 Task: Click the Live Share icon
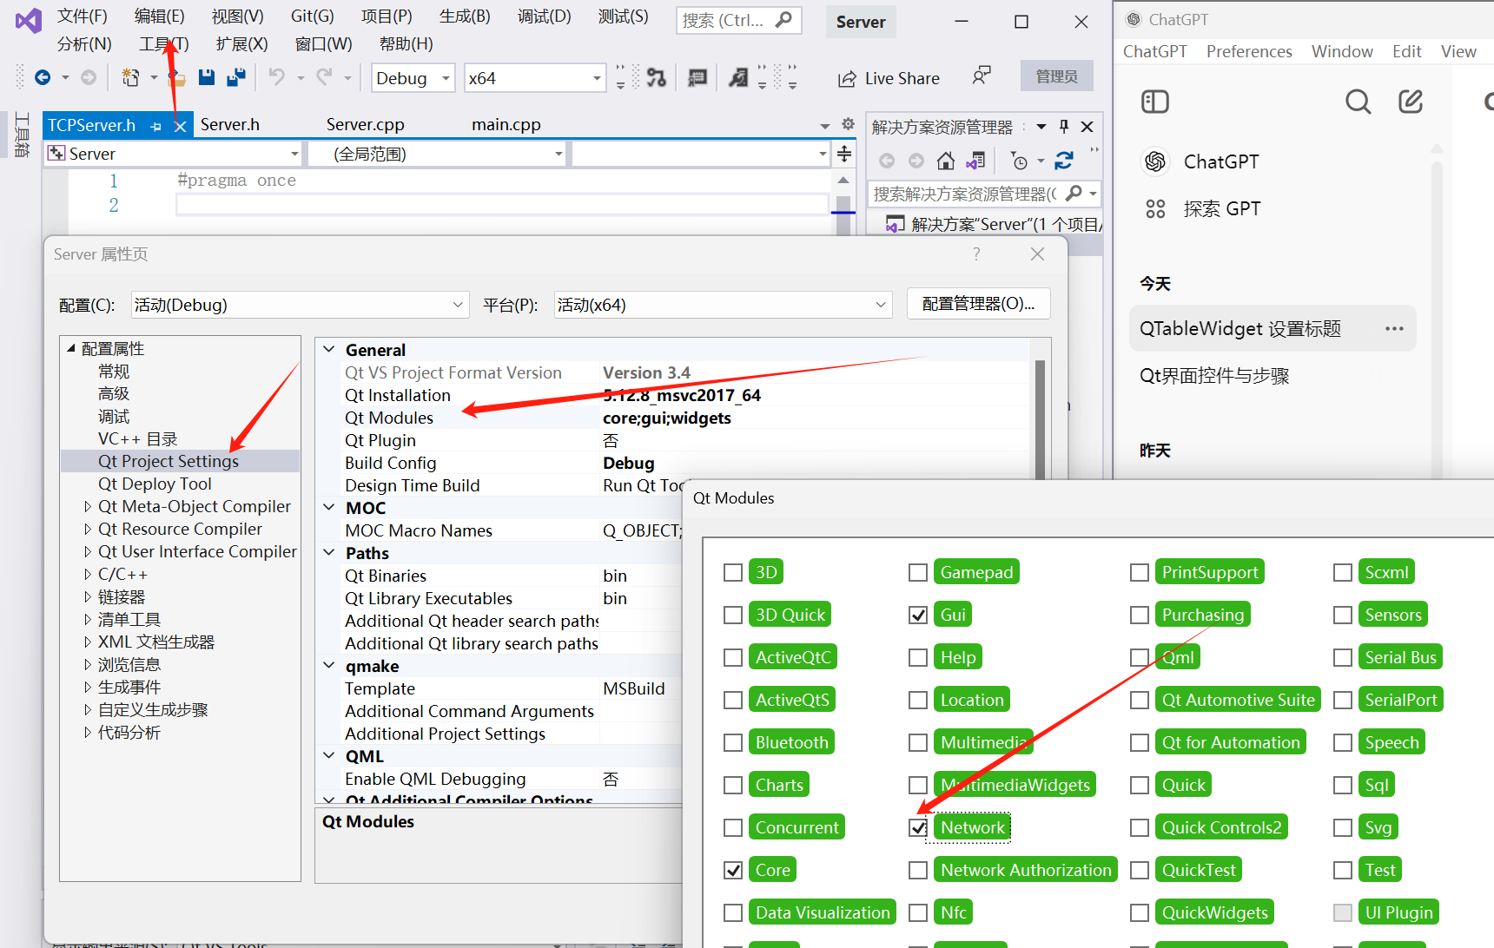click(x=847, y=79)
